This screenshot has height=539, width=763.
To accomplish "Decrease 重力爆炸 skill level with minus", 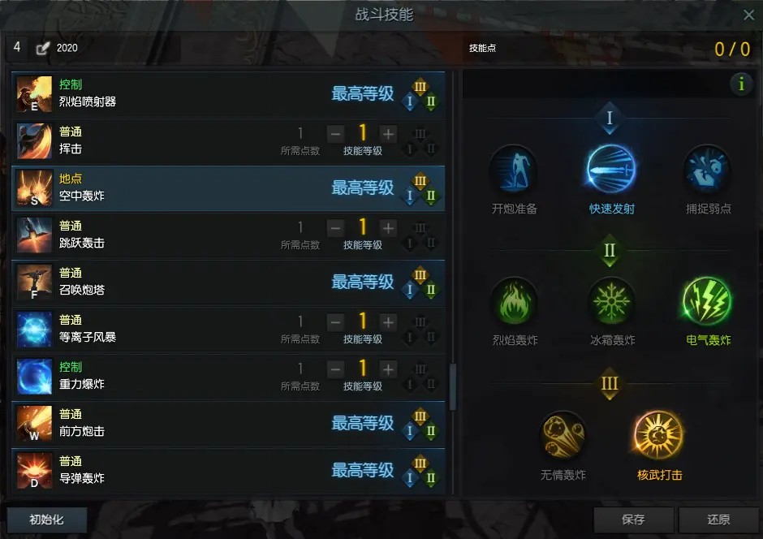I will click(x=335, y=369).
